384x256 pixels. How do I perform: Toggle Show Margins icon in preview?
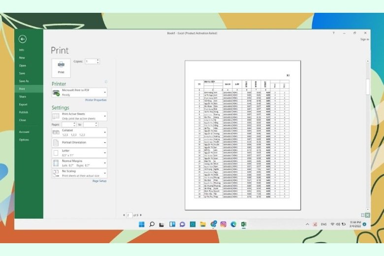[x=363, y=215]
